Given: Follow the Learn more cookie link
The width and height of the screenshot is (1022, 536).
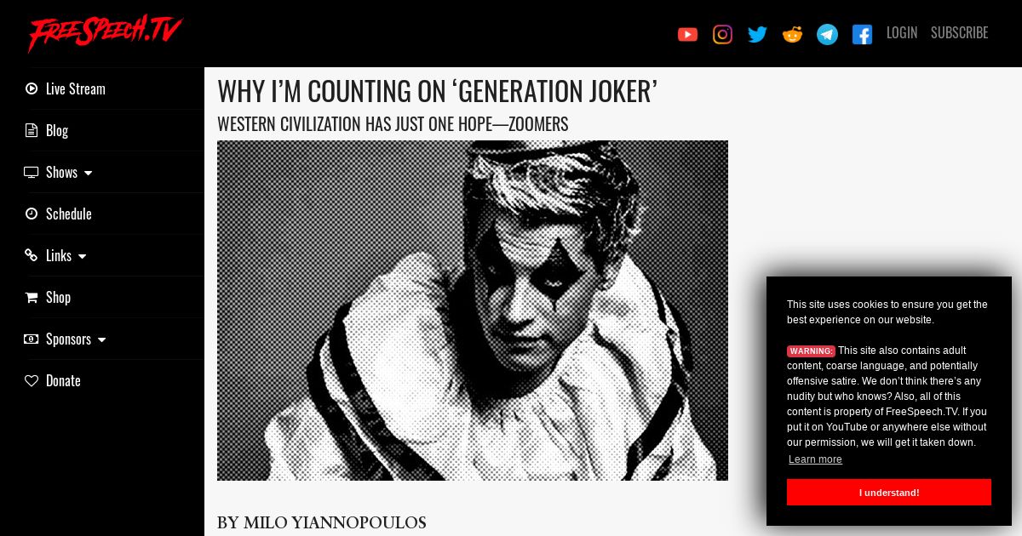Looking at the screenshot, I should pos(815,459).
